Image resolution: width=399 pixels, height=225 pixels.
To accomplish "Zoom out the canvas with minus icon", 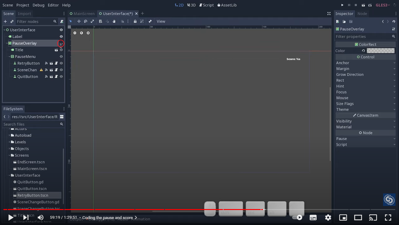I will [75, 33].
